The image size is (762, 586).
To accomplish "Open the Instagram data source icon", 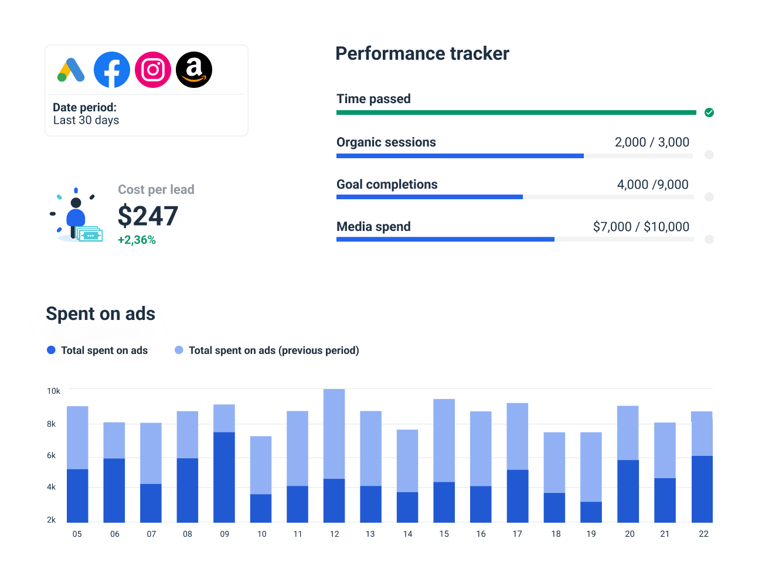I will click(x=152, y=69).
